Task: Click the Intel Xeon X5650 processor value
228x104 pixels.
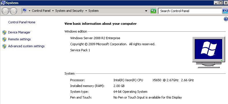Action: coord(154,80)
